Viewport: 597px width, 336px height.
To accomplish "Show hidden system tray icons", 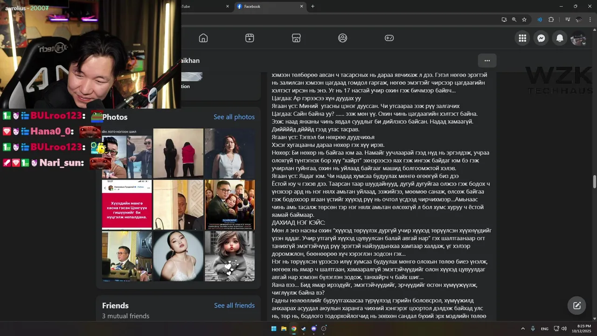I will click(523, 329).
